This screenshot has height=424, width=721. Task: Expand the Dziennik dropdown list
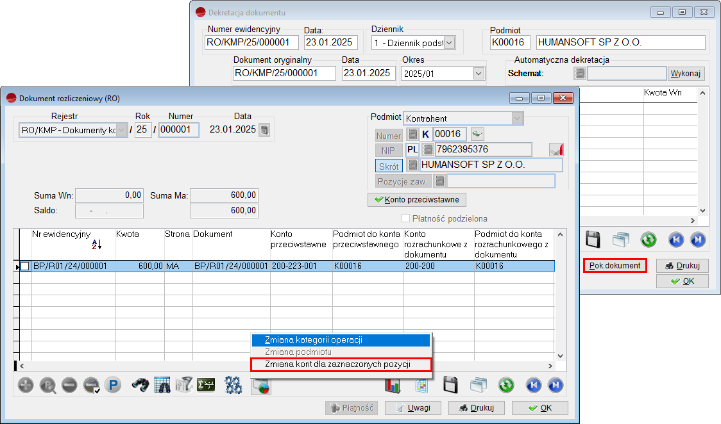(x=449, y=43)
